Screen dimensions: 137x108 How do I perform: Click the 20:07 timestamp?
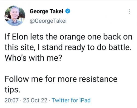[12, 100]
